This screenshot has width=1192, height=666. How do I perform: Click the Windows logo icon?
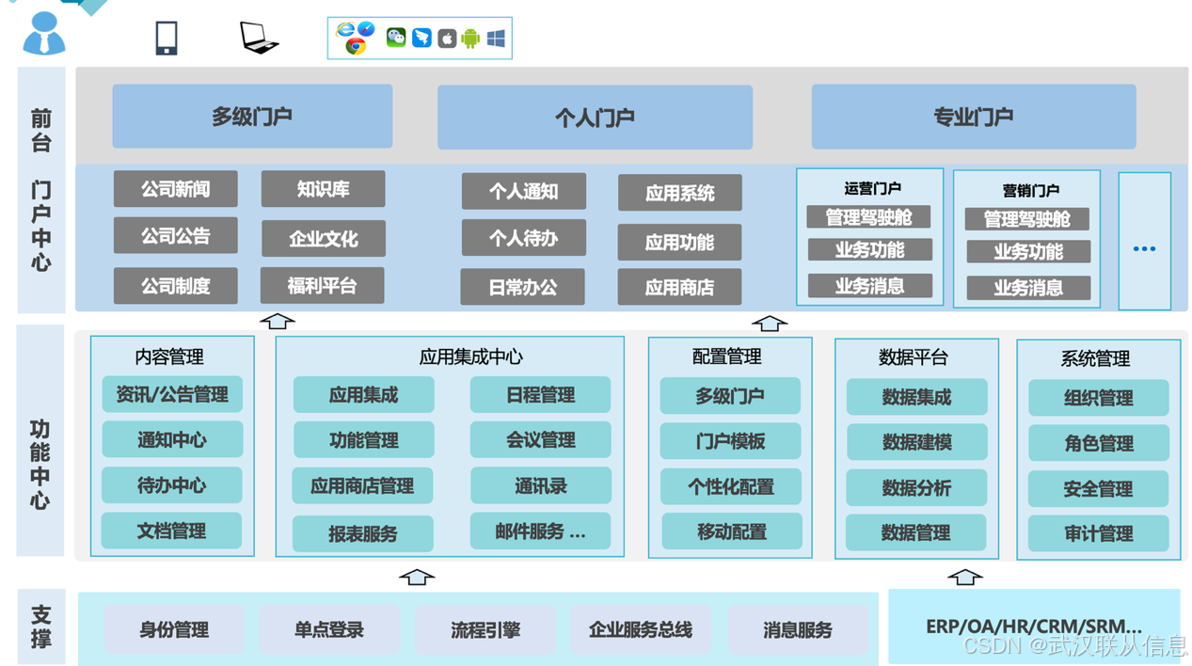click(x=496, y=38)
